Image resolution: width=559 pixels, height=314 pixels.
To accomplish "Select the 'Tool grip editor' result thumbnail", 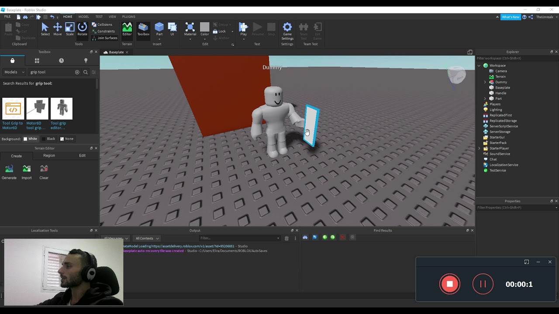I will click(62, 109).
